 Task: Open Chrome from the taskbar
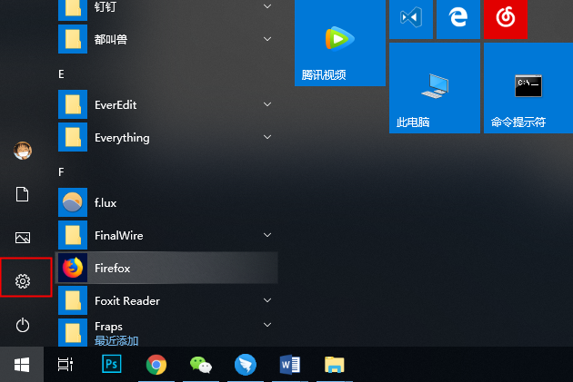[156, 365]
